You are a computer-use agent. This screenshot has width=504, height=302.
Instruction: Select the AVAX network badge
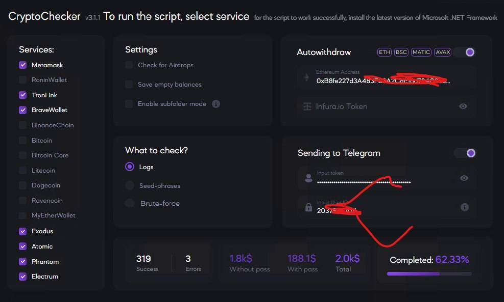coord(442,51)
